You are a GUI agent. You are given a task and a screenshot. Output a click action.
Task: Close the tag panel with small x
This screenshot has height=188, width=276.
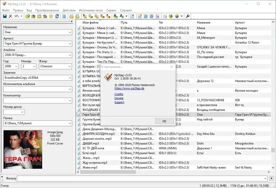click(x=72, y=21)
